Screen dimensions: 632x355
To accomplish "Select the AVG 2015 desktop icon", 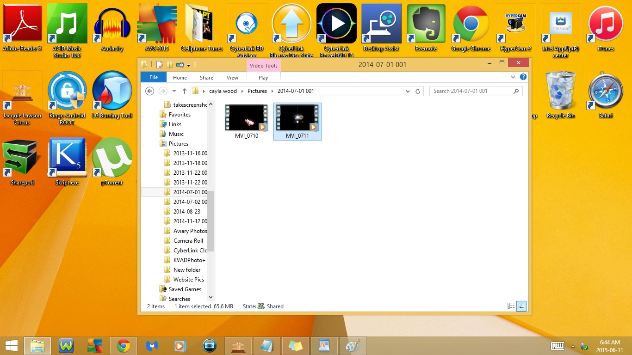I will pos(157,27).
